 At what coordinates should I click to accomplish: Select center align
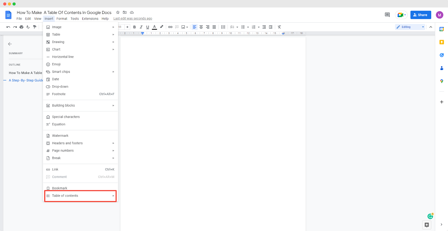(201, 27)
